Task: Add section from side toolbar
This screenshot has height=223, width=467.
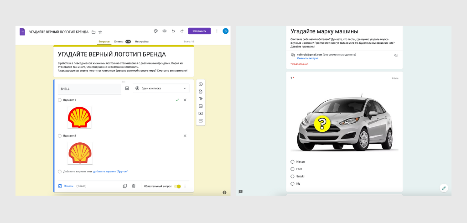Action: coord(201,120)
